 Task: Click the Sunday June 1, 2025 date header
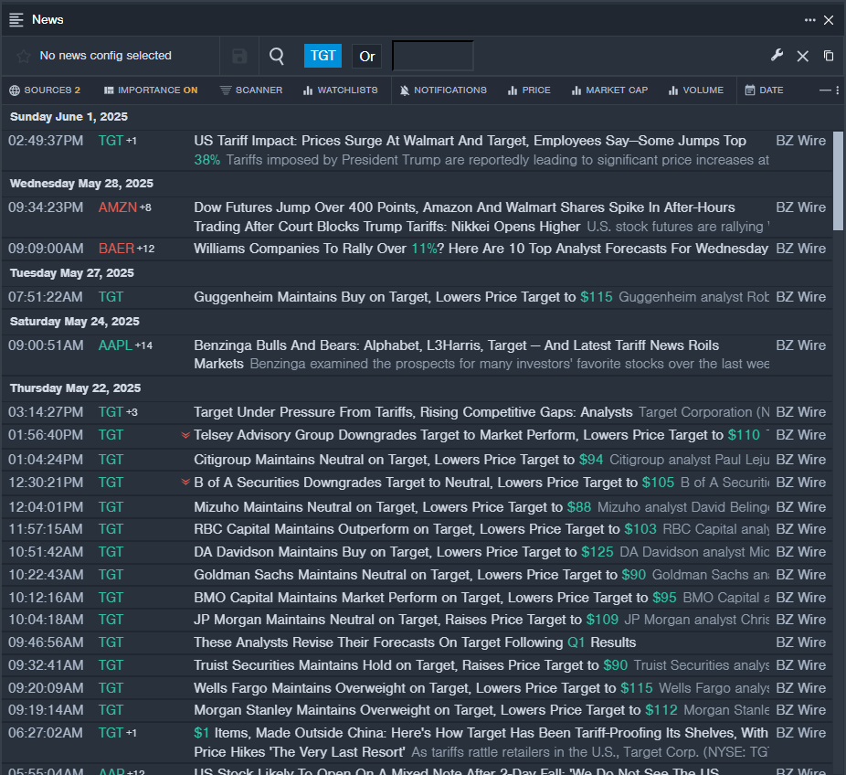pyautogui.click(x=69, y=117)
